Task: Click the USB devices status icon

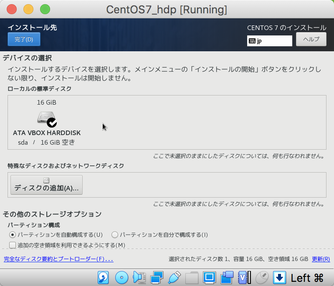Action: 174,278
